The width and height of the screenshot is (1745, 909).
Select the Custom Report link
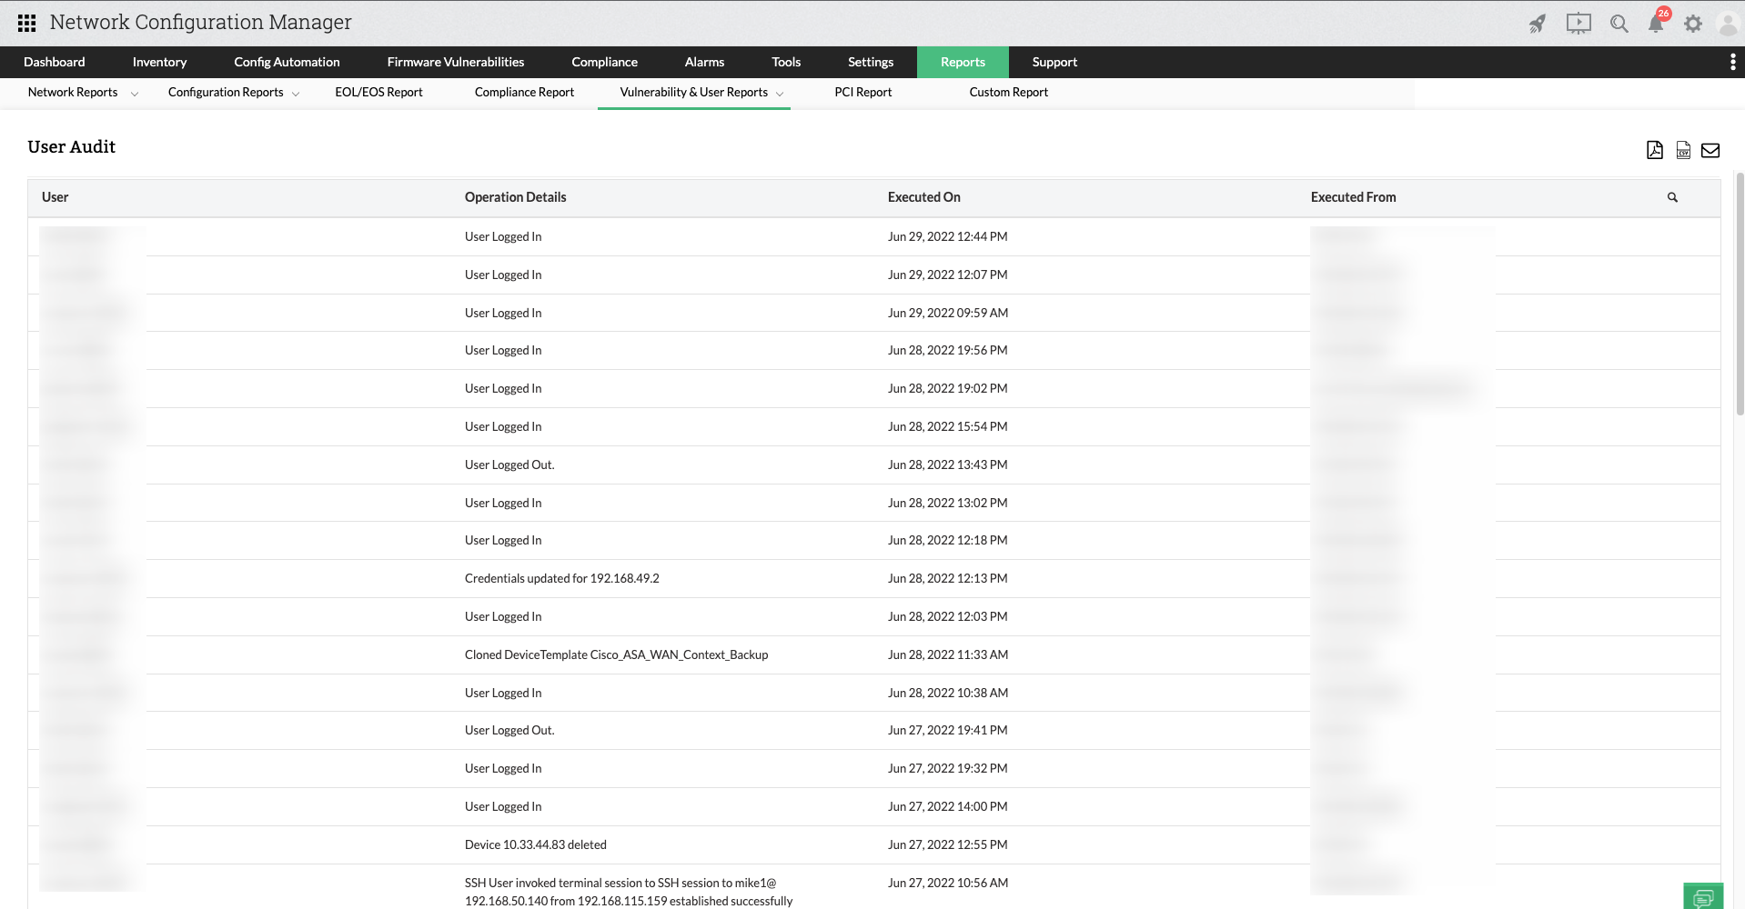coord(1008,92)
